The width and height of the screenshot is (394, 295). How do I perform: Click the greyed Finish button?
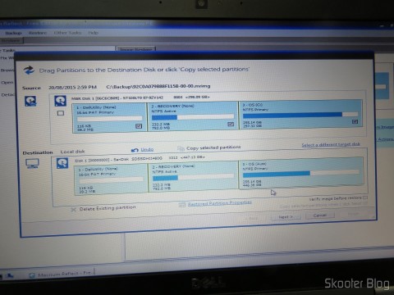point(354,214)
